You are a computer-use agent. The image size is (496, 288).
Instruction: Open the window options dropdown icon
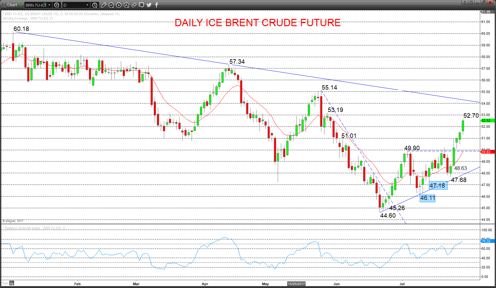(471, 2)
